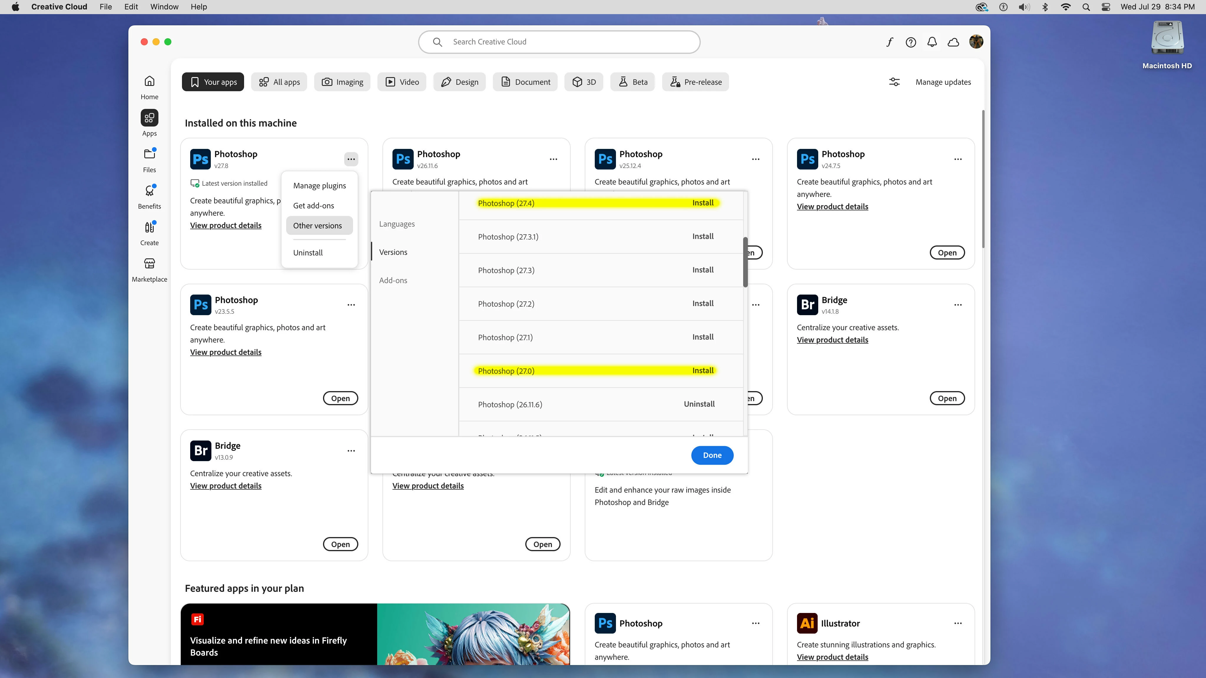Switch to the Imaging category tab
The height and width of the screenshot is (678, 1206).
pos(342,82)
